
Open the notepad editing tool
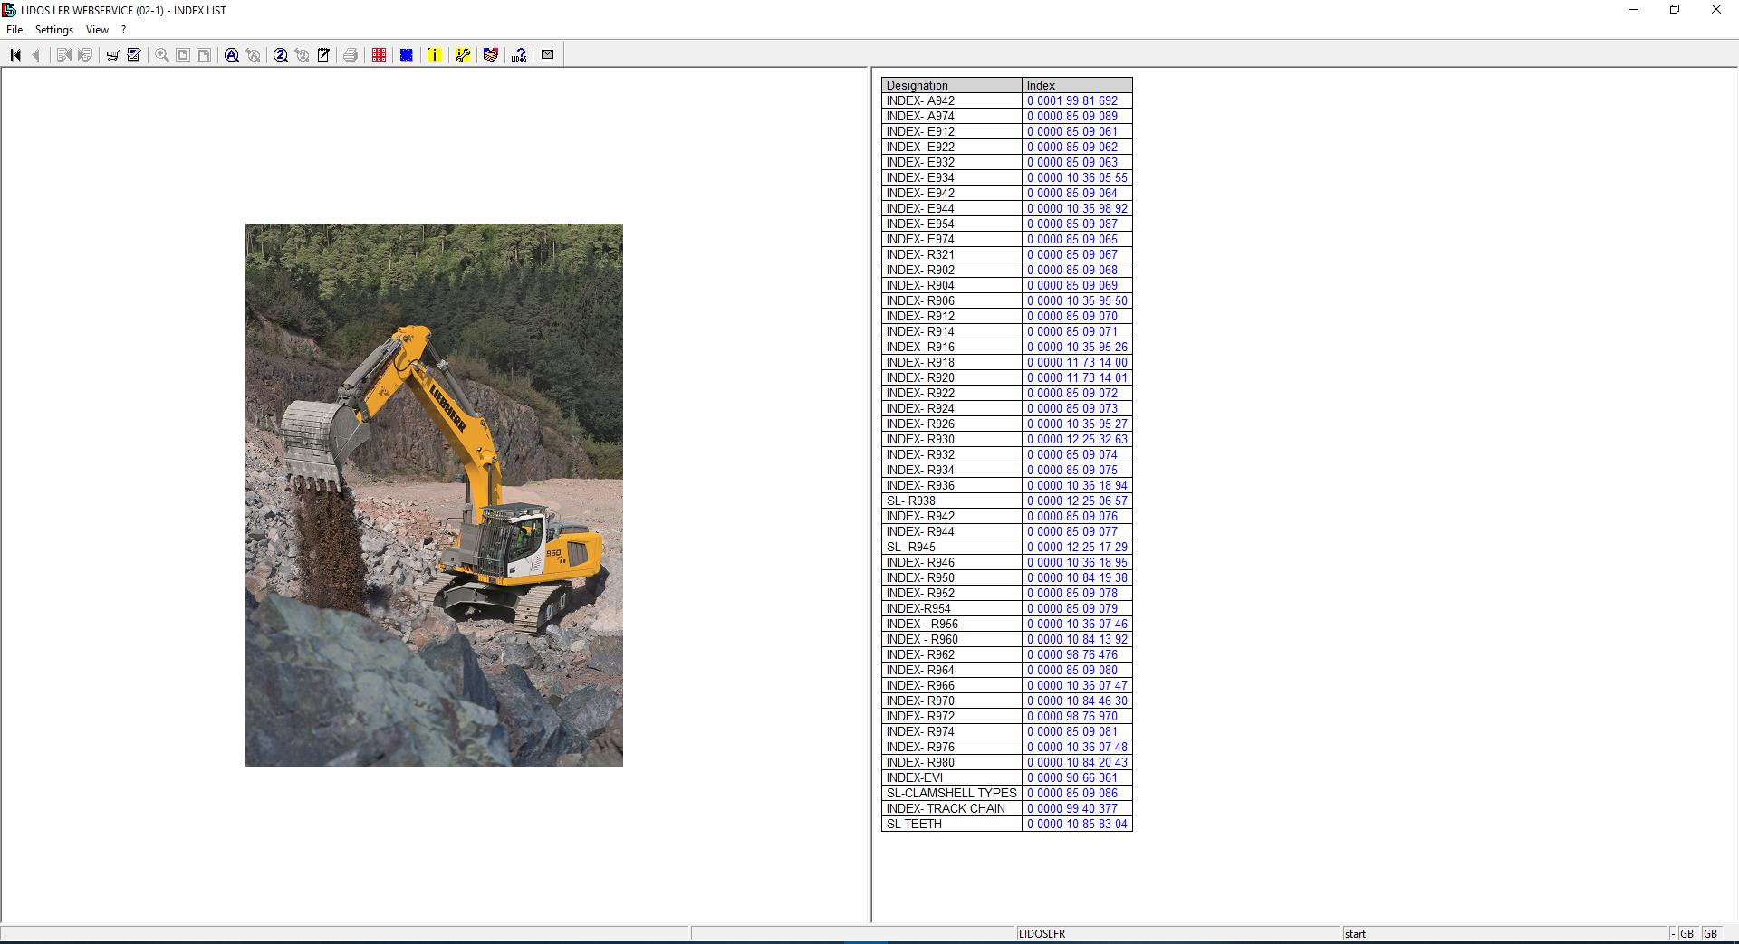[x=323, y=54]
